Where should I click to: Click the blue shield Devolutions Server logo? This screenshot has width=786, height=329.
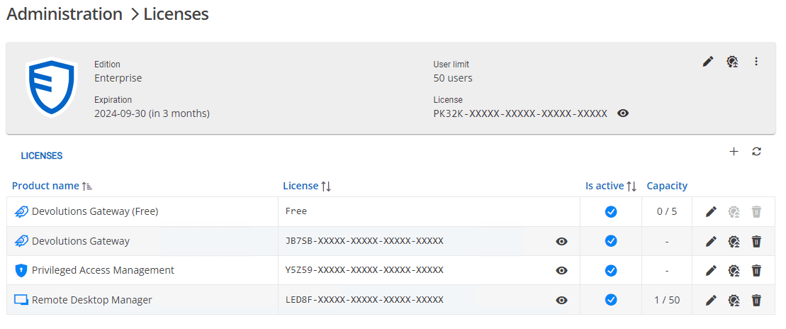52,87
